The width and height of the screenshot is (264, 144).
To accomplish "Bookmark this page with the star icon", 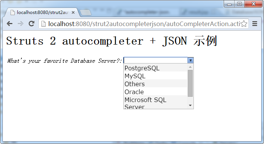I will point(244,24).
